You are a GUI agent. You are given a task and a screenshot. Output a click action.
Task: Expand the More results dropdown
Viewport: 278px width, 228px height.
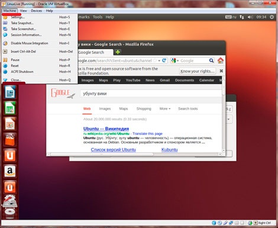coord(165,108)
